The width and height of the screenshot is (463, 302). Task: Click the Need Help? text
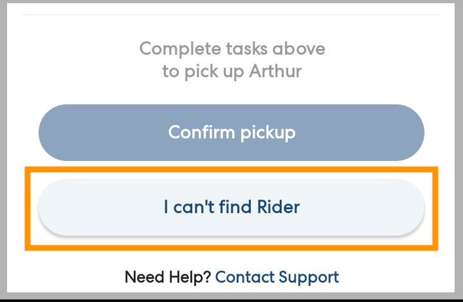[x=168, y=278]
